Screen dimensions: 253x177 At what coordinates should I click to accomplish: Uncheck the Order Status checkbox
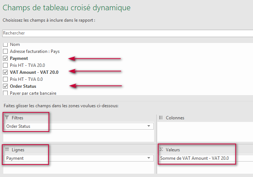pos(6,86)
